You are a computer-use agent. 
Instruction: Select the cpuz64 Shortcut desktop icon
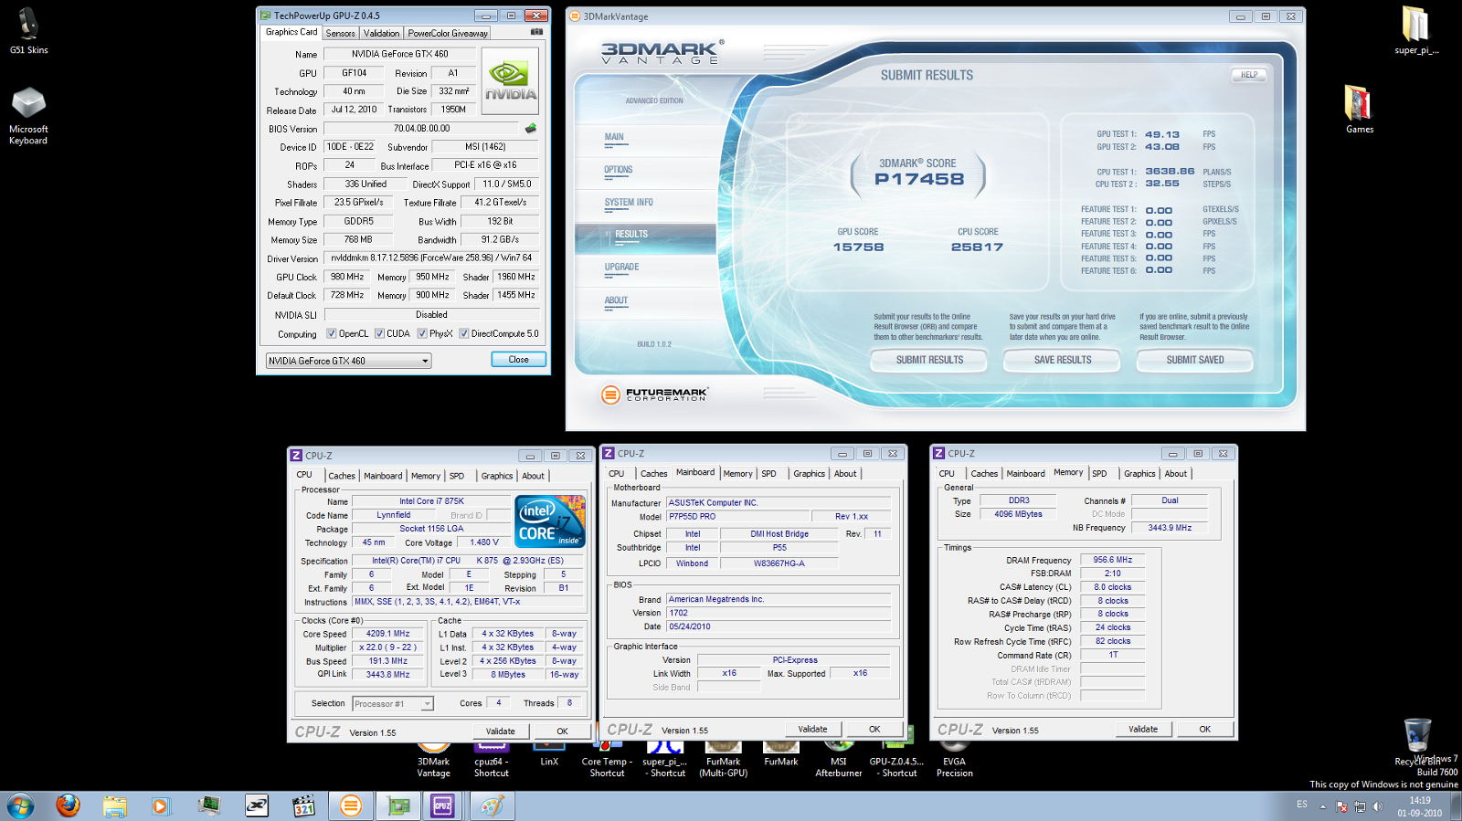(x=492, y=760)
